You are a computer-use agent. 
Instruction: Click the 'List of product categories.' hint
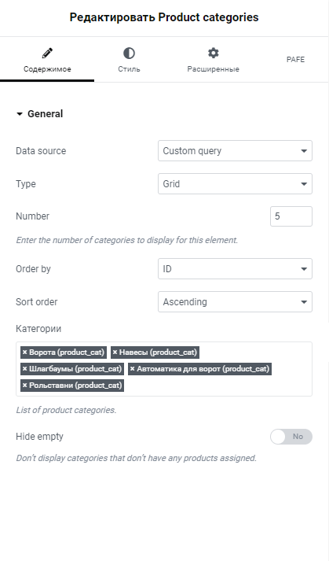66,410
